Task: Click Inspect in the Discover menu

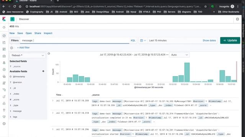Action: click(x=48, y=33)
